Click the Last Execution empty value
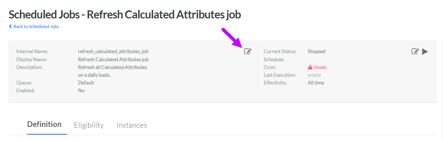The height and width of the screenshot is (142, 443). [x=315, y=75]
